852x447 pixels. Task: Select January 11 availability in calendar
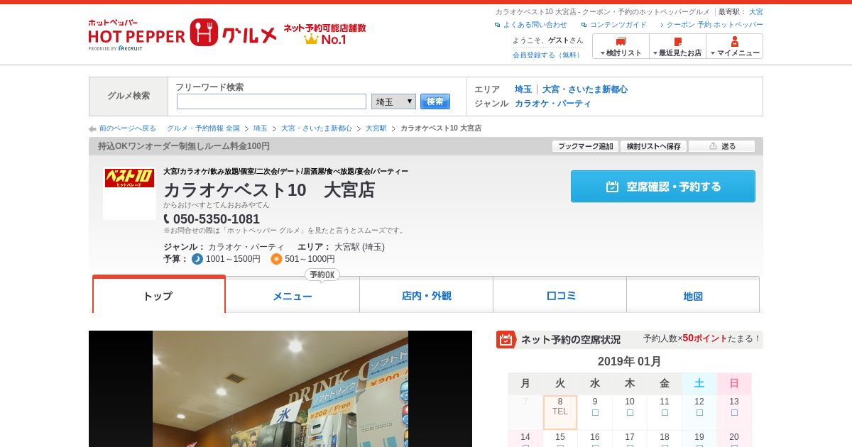(665, 412)
